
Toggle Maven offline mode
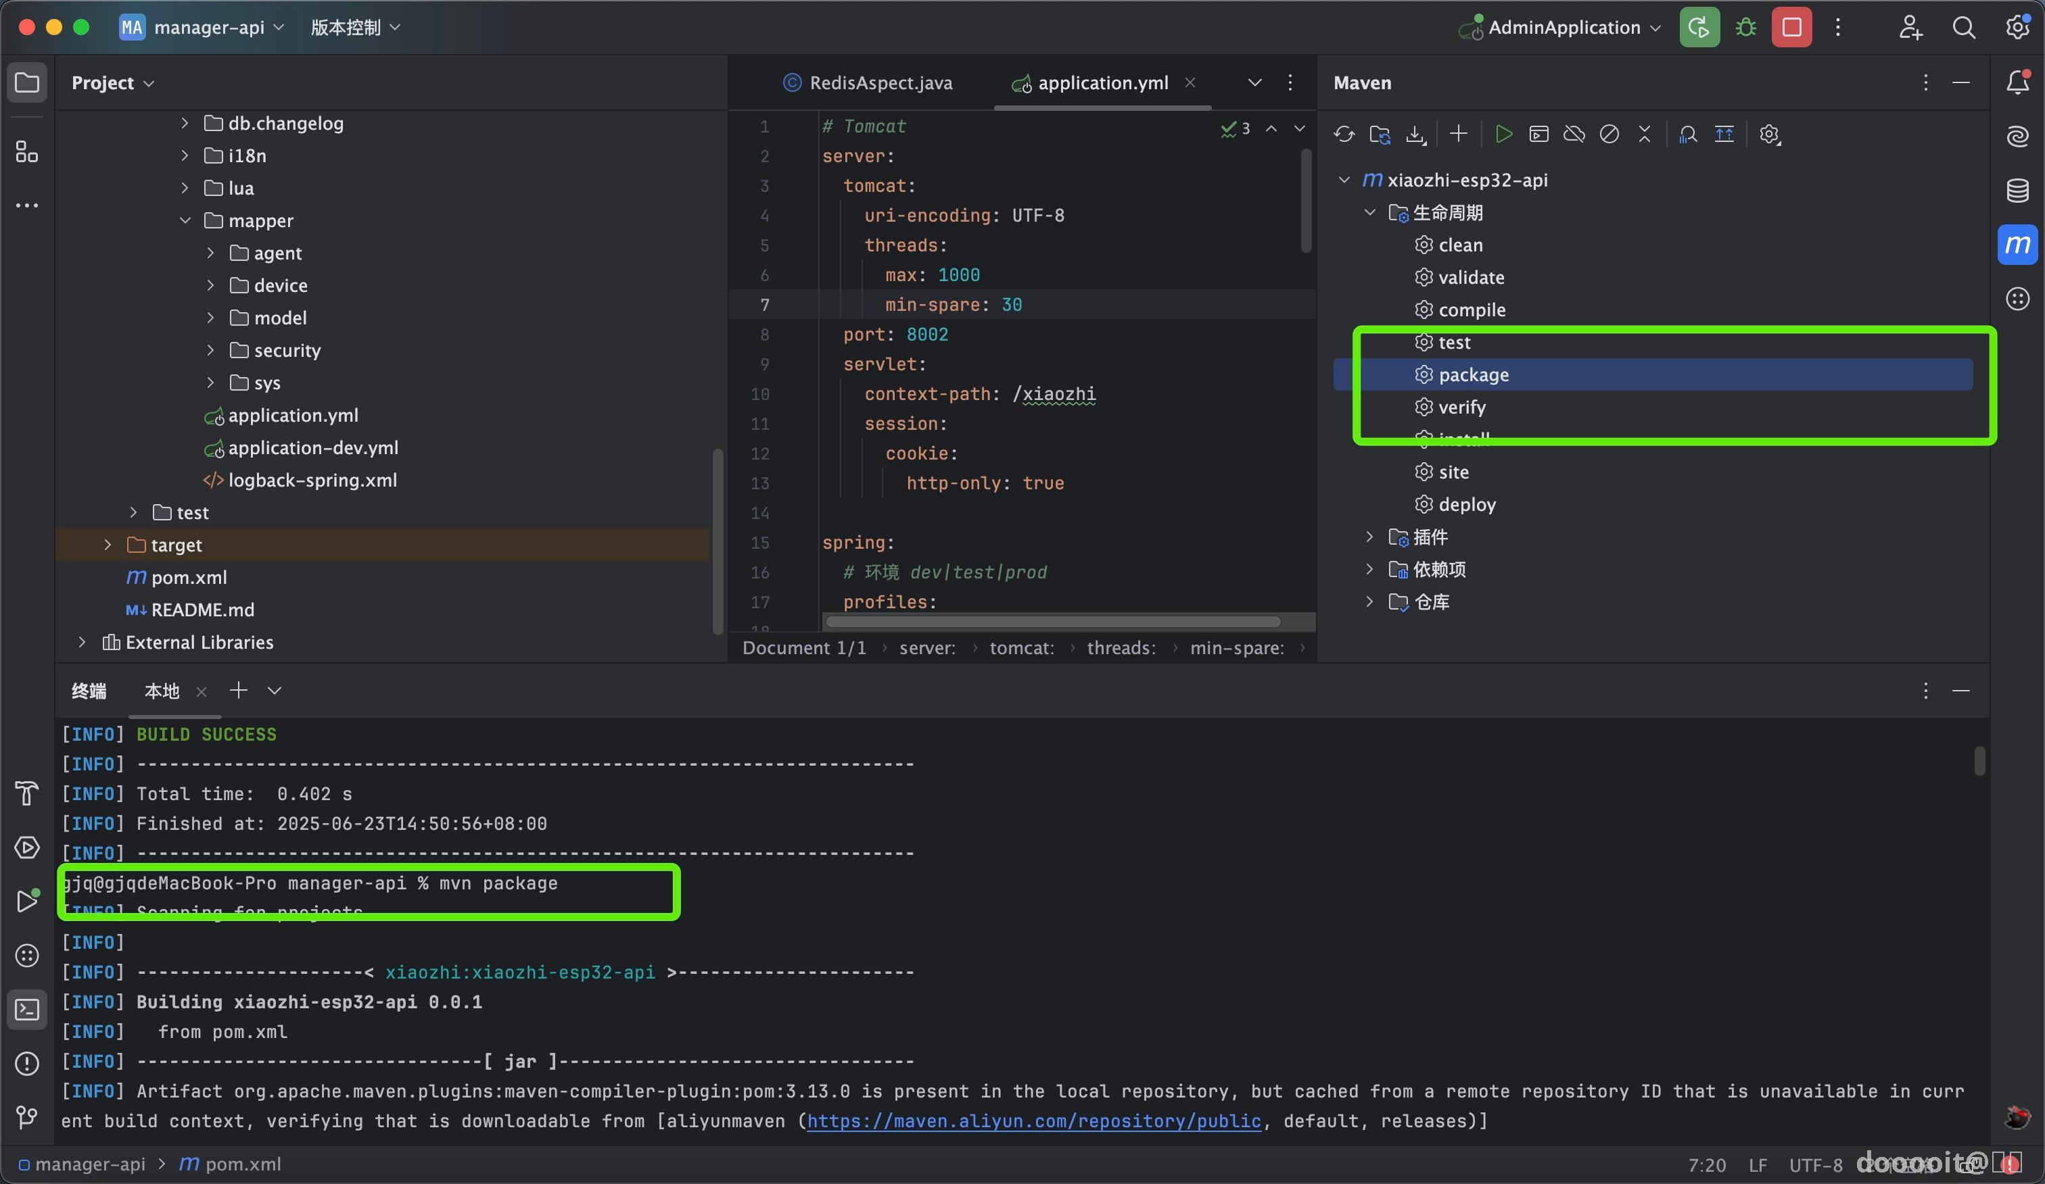1574,134
